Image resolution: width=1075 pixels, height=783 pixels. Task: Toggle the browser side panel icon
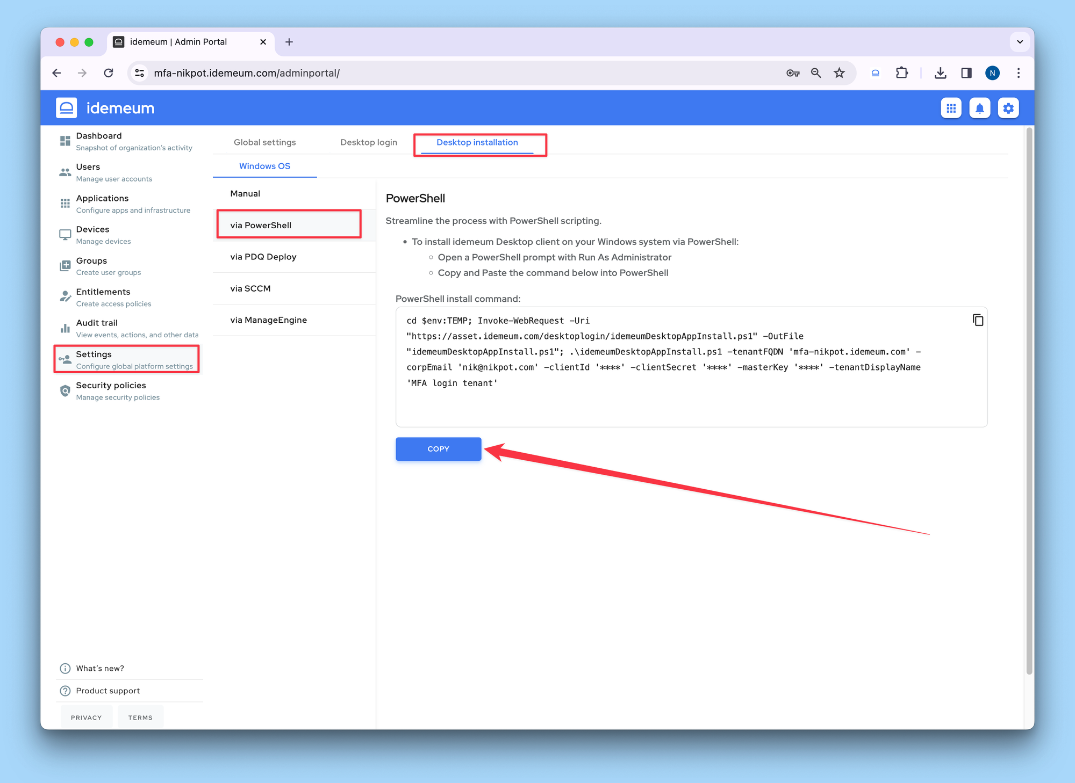tap(966, 73)
